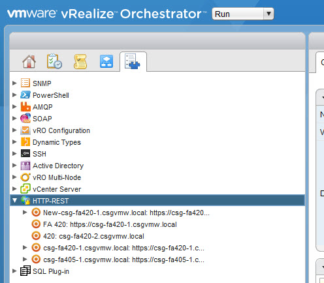The image size is (324, 283).
Task: Click the Active Directory icon
Action: tap(25, 166)
